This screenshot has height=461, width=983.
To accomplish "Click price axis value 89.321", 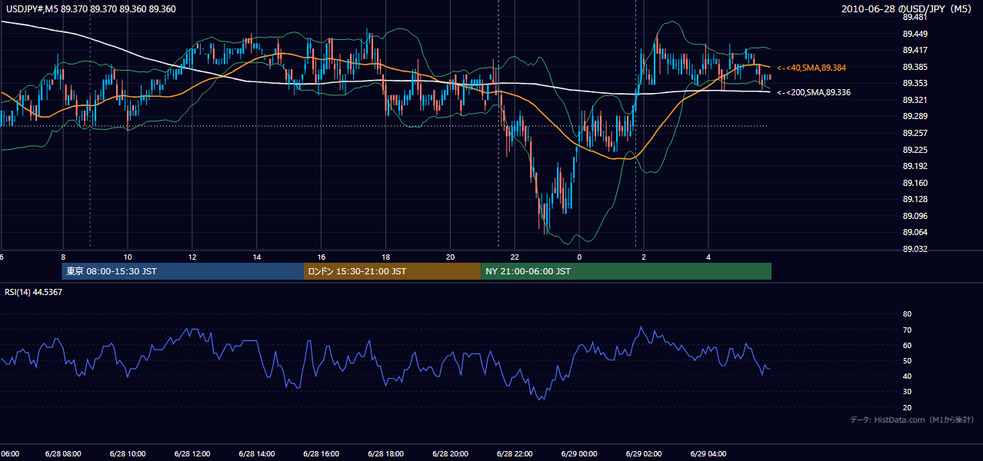I will [x=915, y=100].
